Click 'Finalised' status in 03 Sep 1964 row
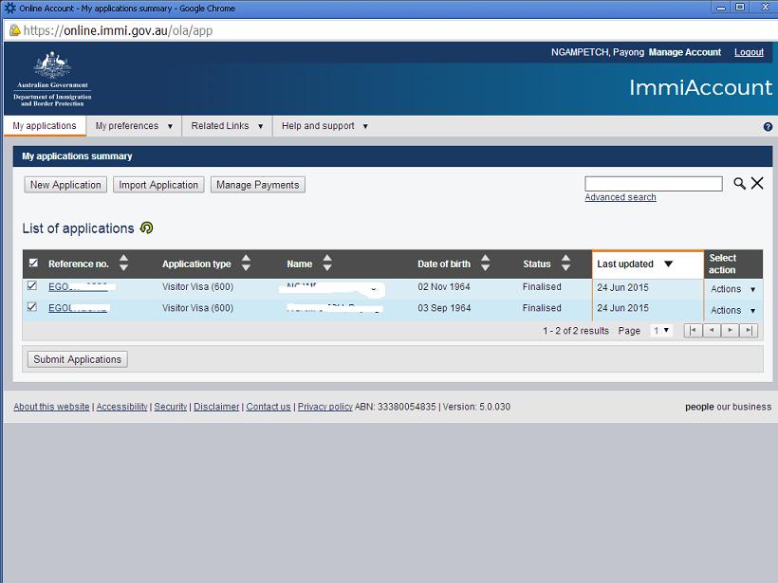 click(542, 308)
